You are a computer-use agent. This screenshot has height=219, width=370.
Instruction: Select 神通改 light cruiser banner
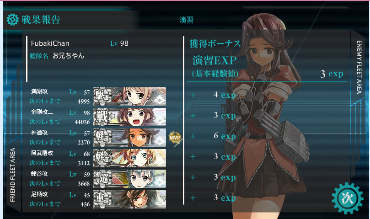[x=129, y=137]
